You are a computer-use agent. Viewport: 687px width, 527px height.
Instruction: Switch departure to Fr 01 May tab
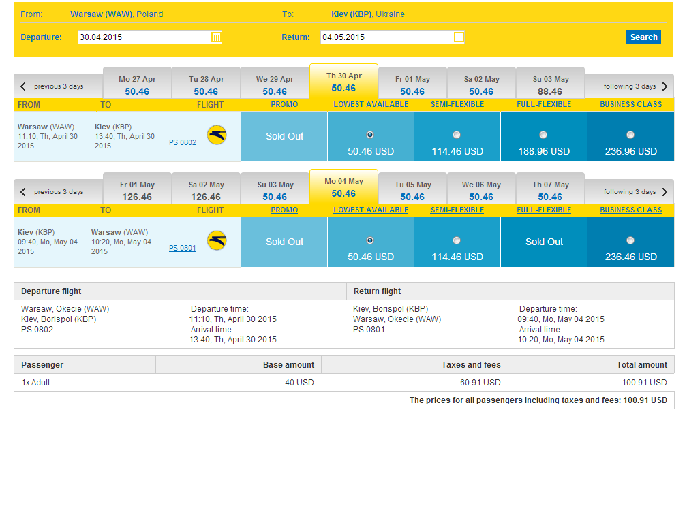click(x=413, y=85)
